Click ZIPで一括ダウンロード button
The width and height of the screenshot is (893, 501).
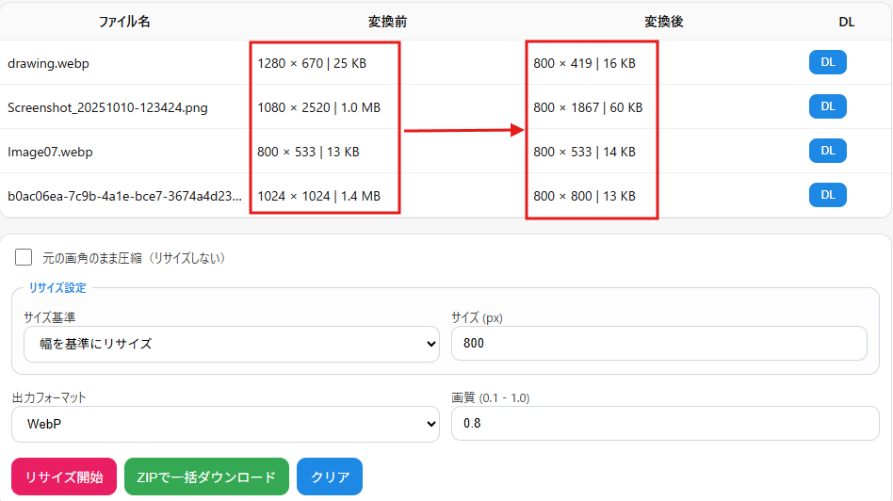point(206,477)
